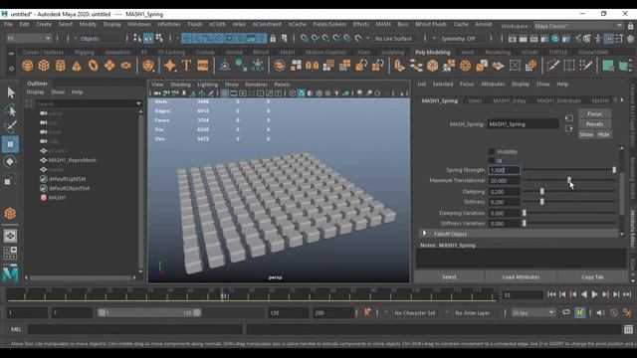Image resolution: width=637 pixels, height=358 pixels.
Task: Open the MASH menu in the menu bar
Action: click(x=382, y=24)
